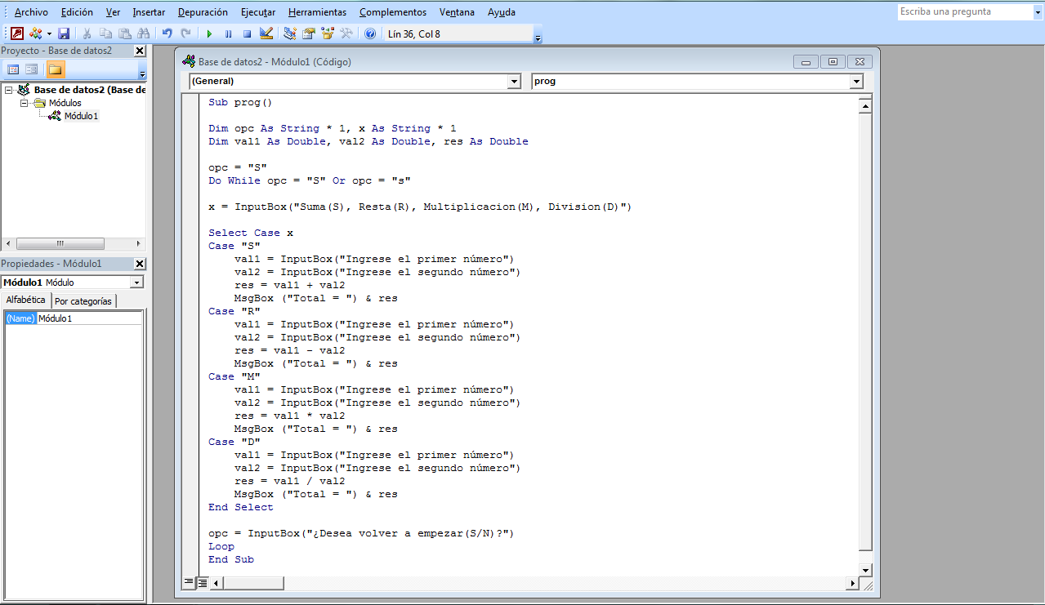Screen dimensions: 1045x605
Task: Open the (General) object dropdown
Action: [514, 81]
